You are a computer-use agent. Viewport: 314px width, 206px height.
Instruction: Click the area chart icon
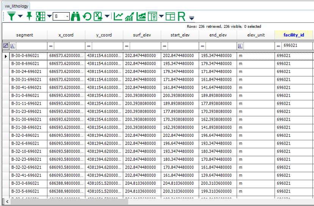click(141, 16)
